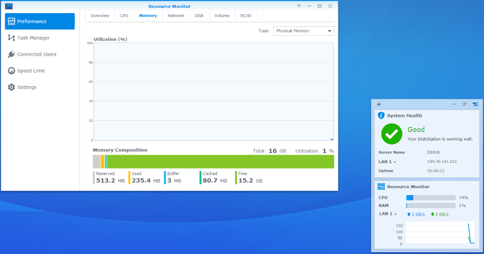The height and width of the screenshot is (254, 484).
Task: Select the Memory tab
Action: tap(148, 16)
